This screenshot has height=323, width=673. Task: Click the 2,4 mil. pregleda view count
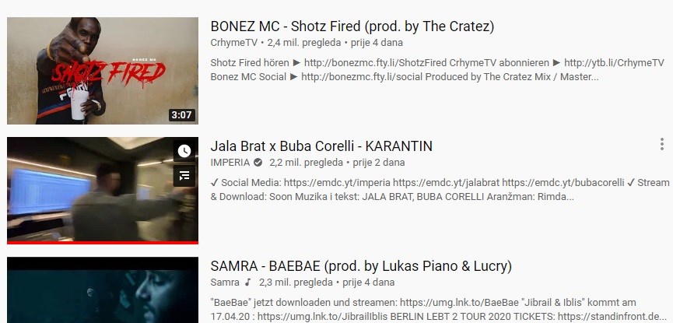pyautogui.click(x=304, y=43)
